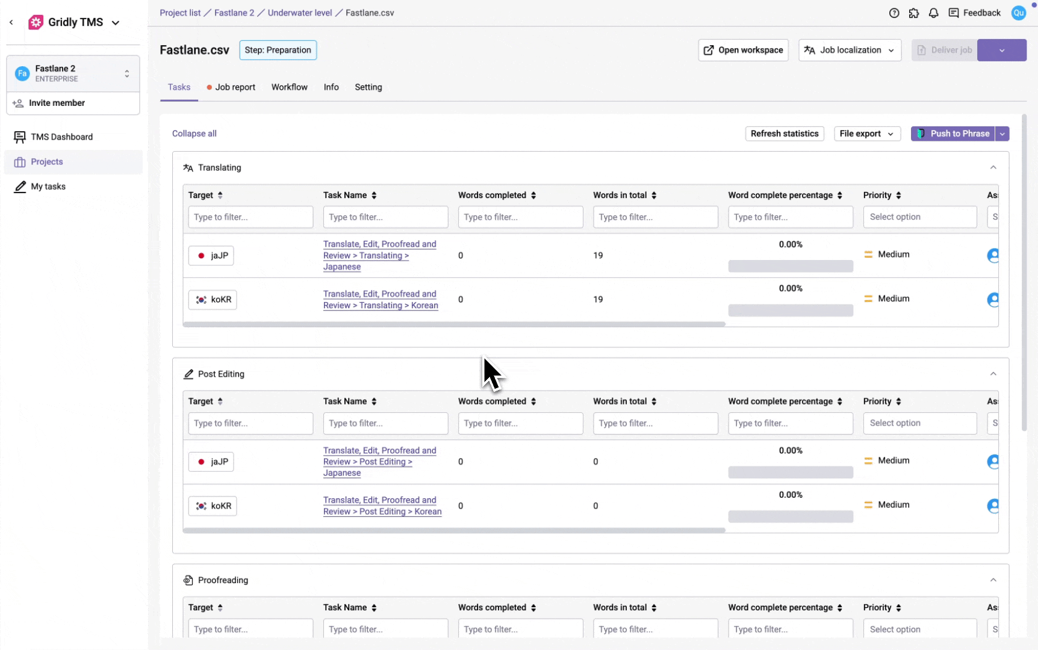The height and width of the screenshot is (650, 1038).
Task: Open the integrations puzzle icon
Action: pos(914,13)
